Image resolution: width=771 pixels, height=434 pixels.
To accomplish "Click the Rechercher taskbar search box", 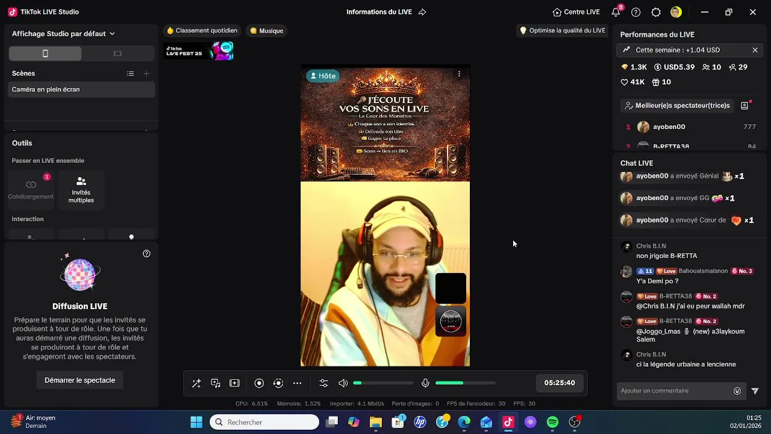I will 264,422.
